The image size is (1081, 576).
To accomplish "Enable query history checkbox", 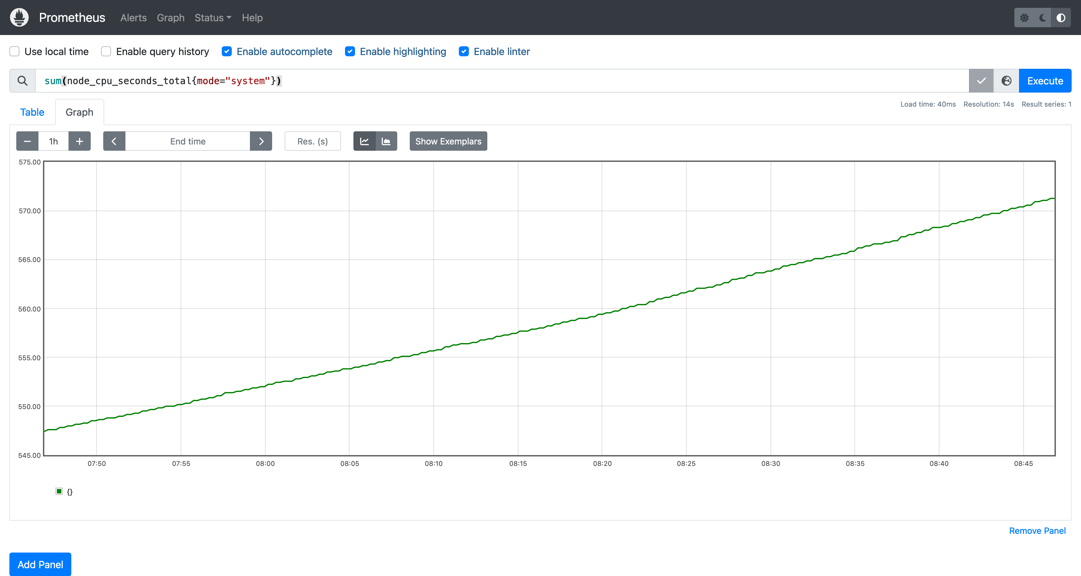I will pos(106,51).
